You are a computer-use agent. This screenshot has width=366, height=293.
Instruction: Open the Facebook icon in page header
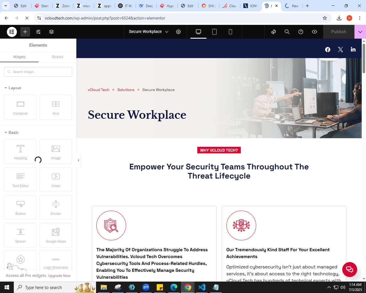(328, 50)
